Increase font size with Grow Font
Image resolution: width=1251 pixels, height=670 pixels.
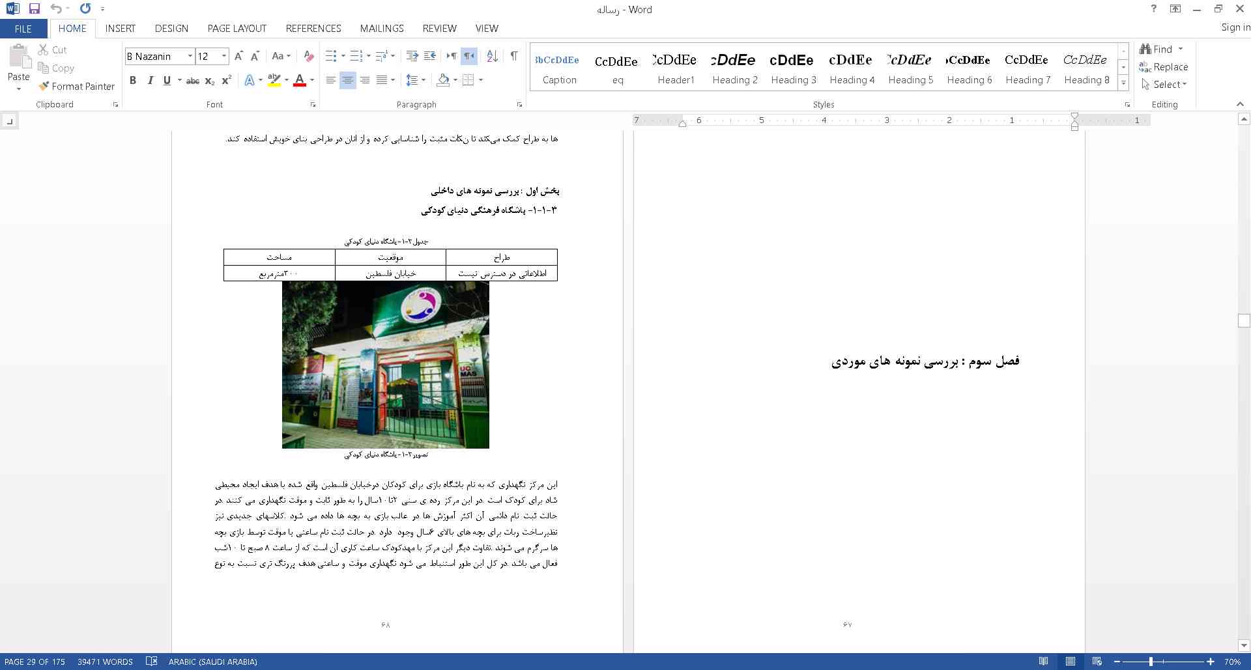[x=238, y=56]
